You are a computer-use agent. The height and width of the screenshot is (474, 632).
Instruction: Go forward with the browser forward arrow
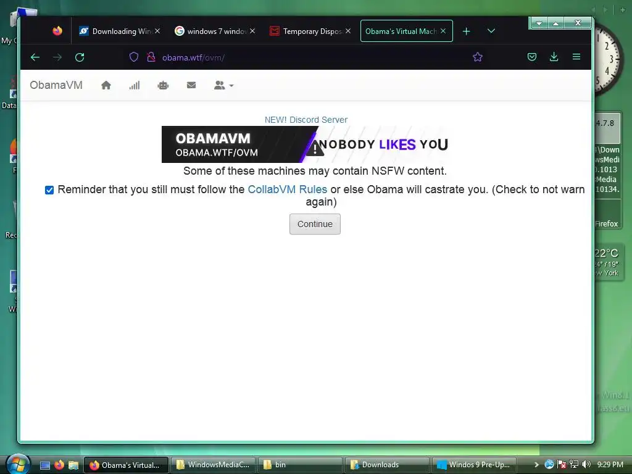[x=57, y=57]
